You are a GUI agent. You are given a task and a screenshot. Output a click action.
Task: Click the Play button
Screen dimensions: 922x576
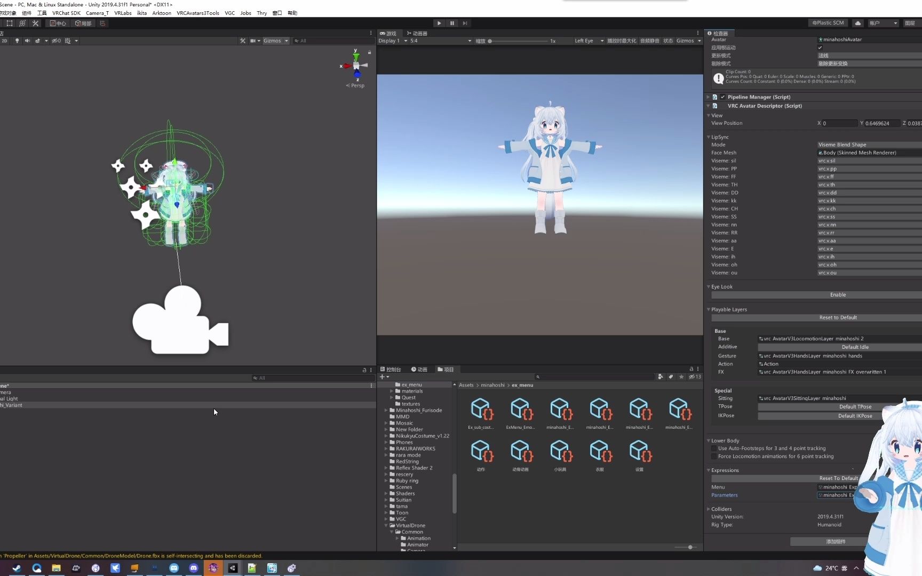[439, 23]
